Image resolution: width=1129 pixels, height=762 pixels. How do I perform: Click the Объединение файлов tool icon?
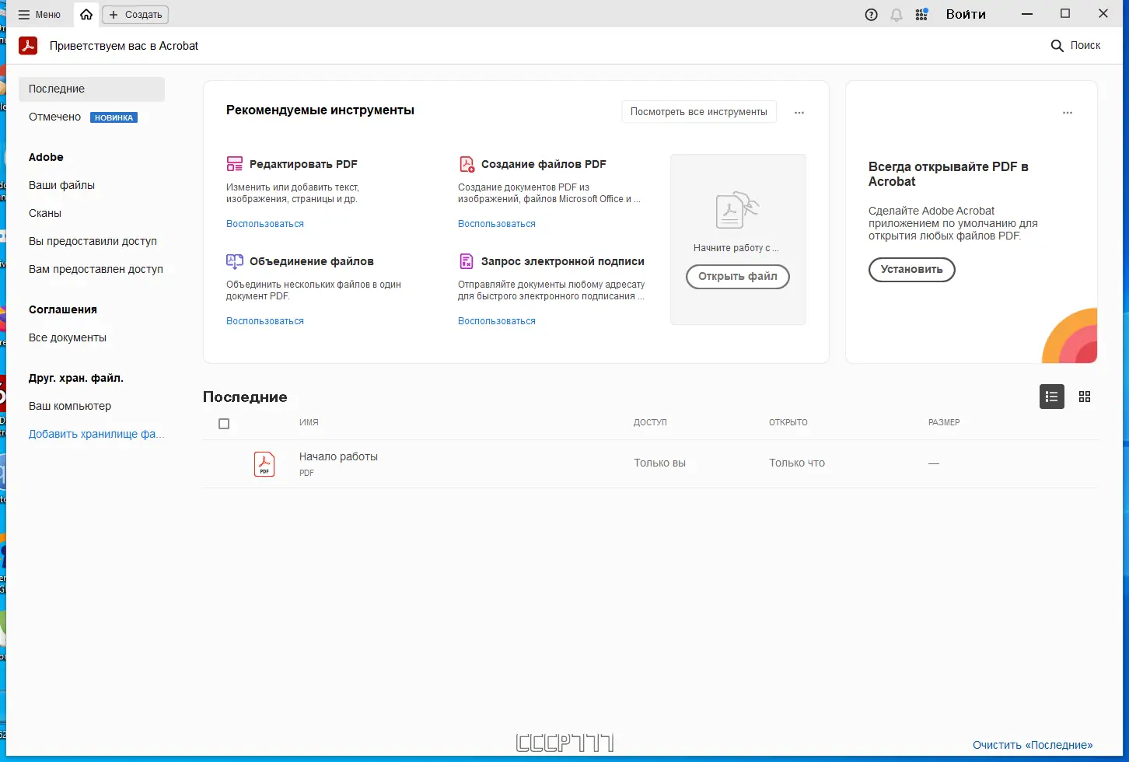[x=235, y=261]
